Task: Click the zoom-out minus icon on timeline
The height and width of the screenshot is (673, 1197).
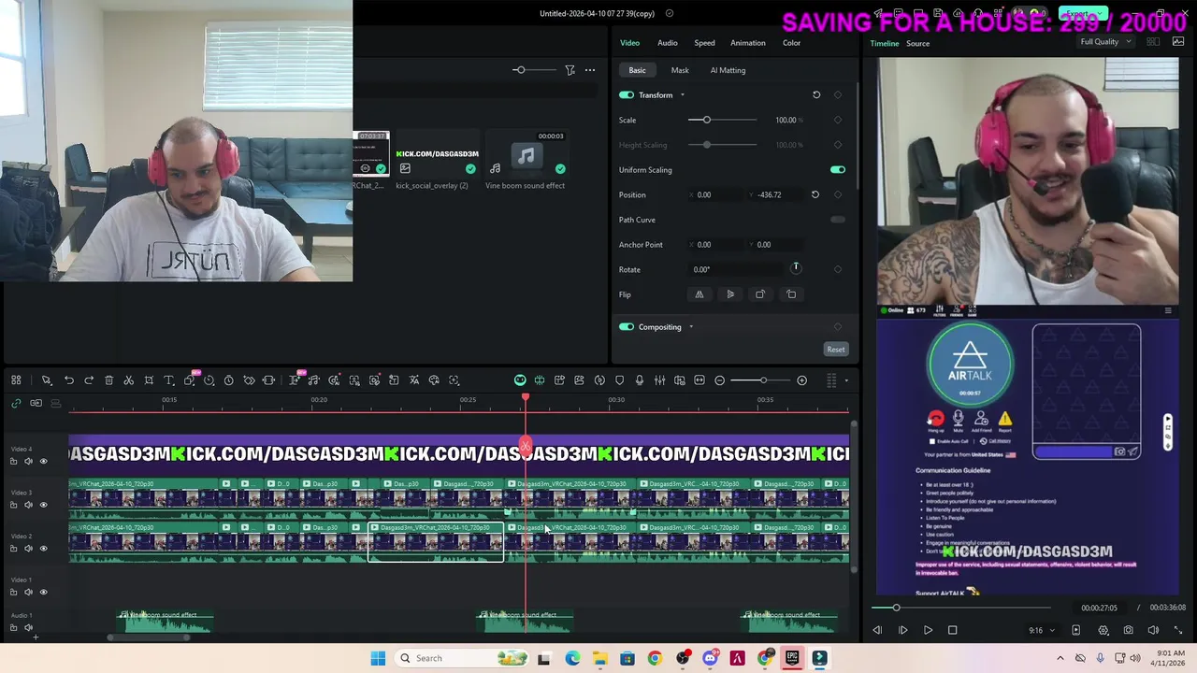Action: click(x=720, y=380)
